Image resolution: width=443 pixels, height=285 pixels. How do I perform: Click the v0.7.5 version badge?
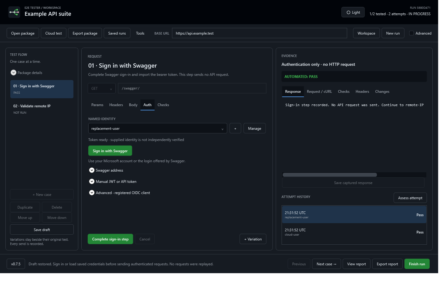click(16, 264)
